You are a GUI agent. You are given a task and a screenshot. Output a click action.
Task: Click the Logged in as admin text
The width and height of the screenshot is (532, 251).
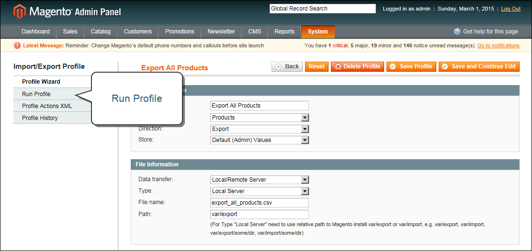(407, 9)
